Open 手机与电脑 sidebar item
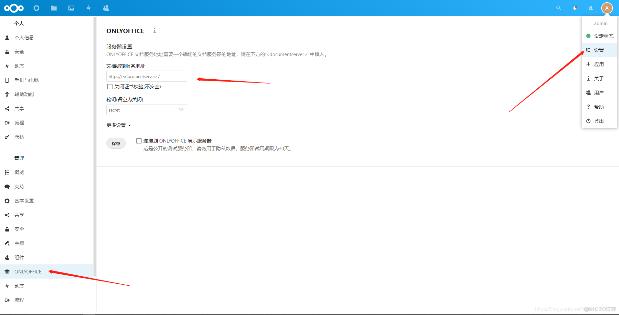 [46, 80]
